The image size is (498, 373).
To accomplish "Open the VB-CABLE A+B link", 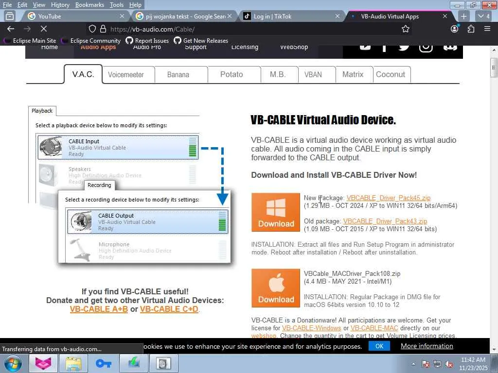I will pos(99,309).
